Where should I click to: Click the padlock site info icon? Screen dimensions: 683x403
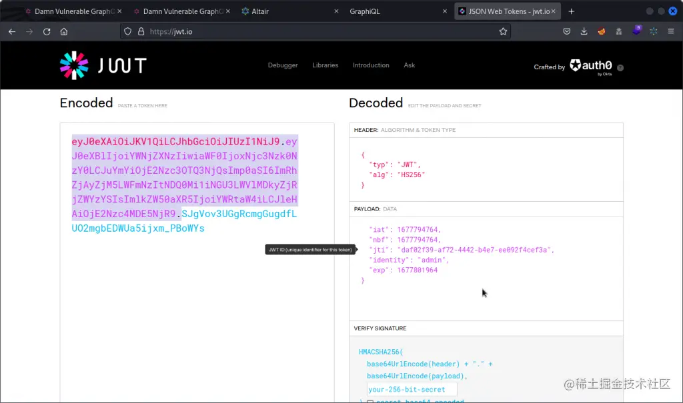click(141, 31)
